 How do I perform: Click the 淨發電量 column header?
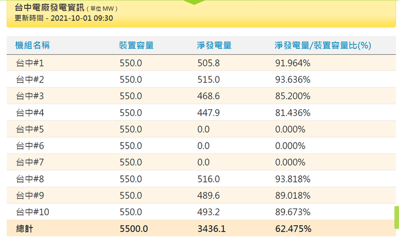tap(214, 45)
